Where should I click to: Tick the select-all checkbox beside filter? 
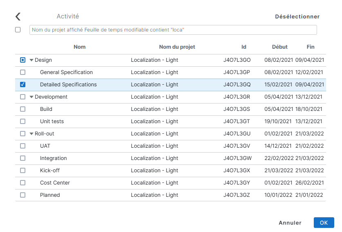pyautogui.click(x=18, y=30)
